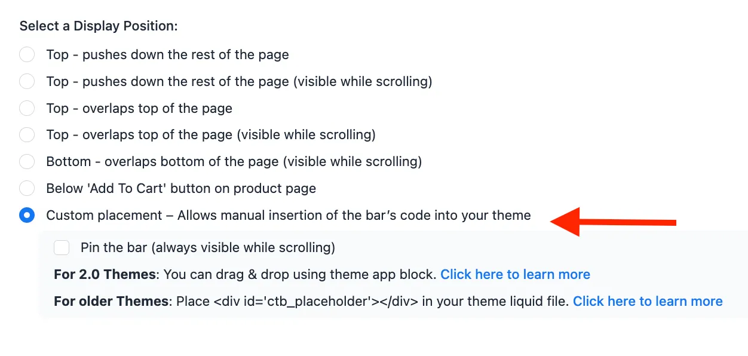Choose radio for pushes down, visible while scrolling
The image size is (748, 356).
27,81
